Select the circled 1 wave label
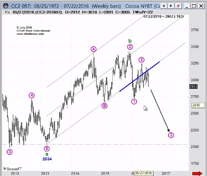The height and width of the screenshot is (176, 207). click(x=134, y=102)
